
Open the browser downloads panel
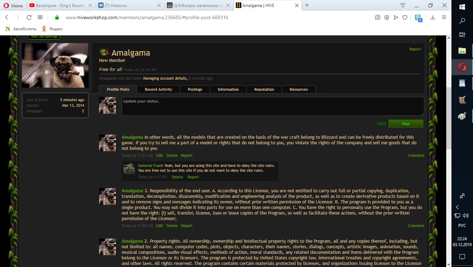[x=433, y=17]
